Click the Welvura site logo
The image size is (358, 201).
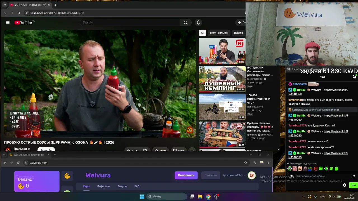[98, 175]
